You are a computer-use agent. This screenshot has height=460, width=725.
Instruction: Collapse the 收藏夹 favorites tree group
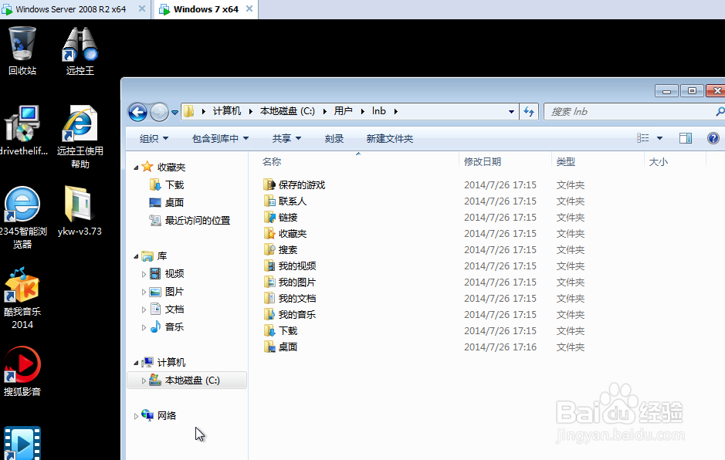[x=136, y=167]
